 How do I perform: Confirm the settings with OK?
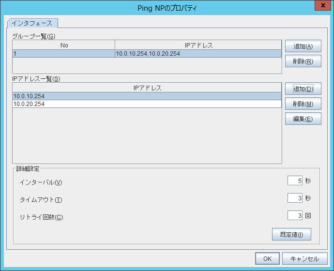(267, 258)
